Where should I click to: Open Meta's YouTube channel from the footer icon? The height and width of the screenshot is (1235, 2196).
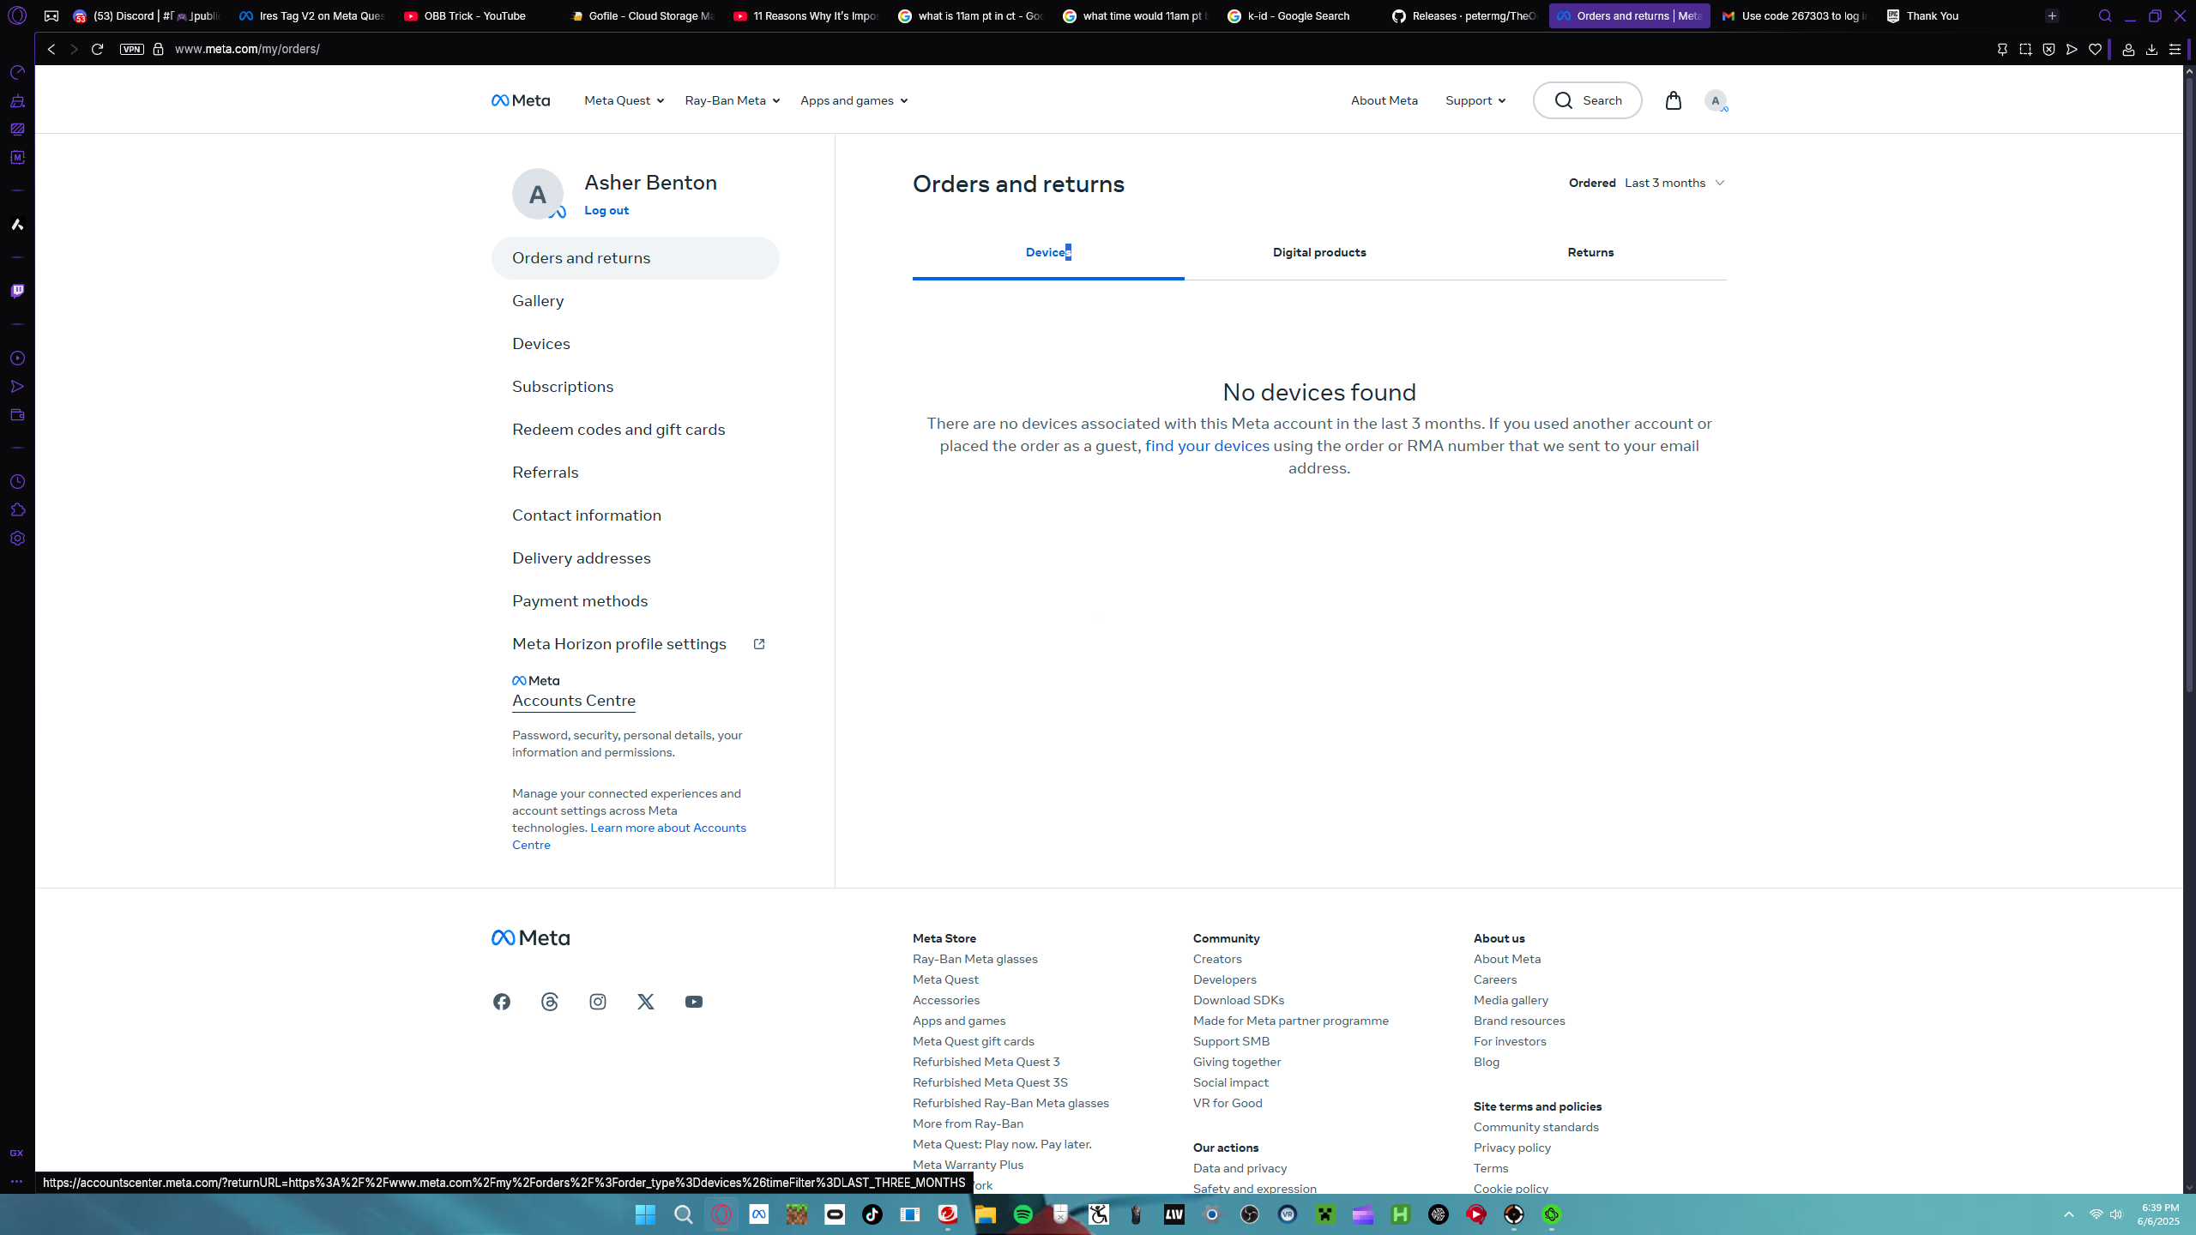(x=694, y=1002)
